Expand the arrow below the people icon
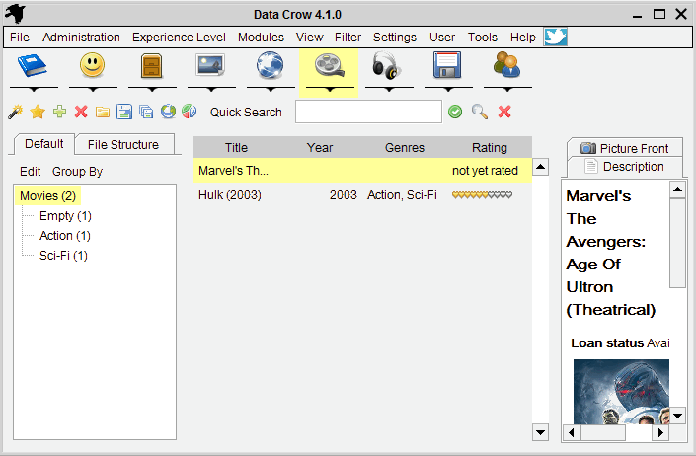This screenshot has width=696, height=456. 507,89
